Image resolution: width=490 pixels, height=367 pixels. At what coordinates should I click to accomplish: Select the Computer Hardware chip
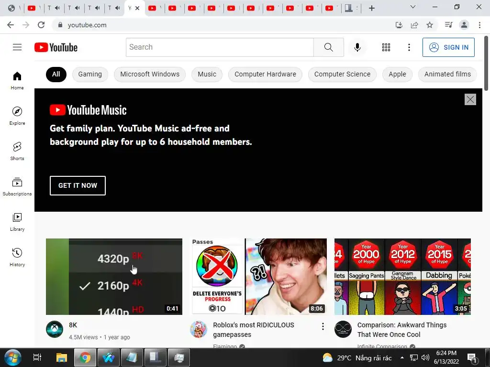click(265, 74)
